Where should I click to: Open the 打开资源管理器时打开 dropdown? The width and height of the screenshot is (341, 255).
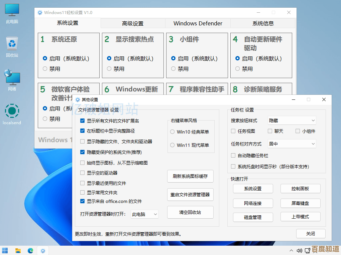pos(144,214)
